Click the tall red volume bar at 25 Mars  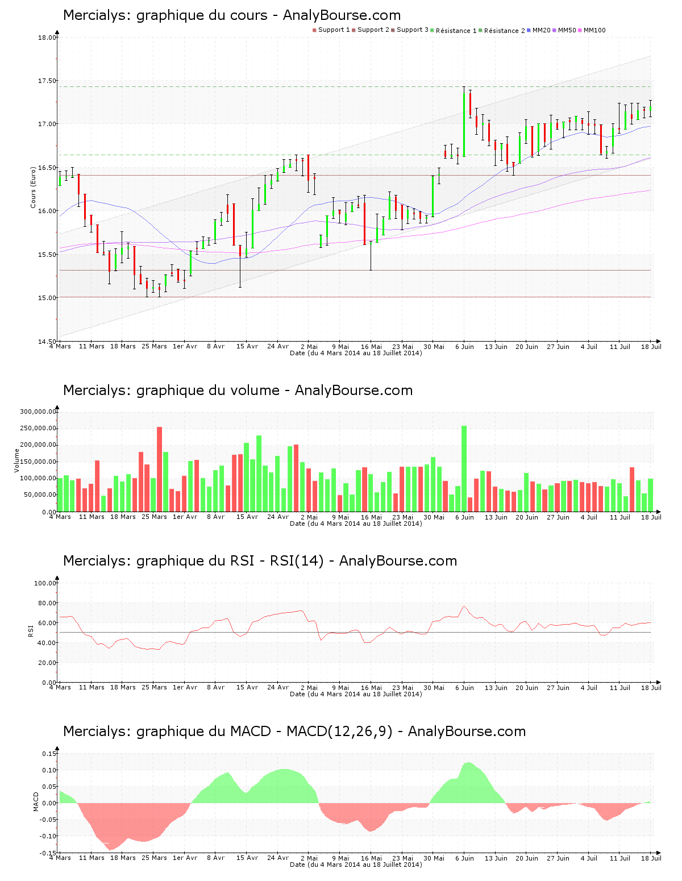(x=160, y=469)
